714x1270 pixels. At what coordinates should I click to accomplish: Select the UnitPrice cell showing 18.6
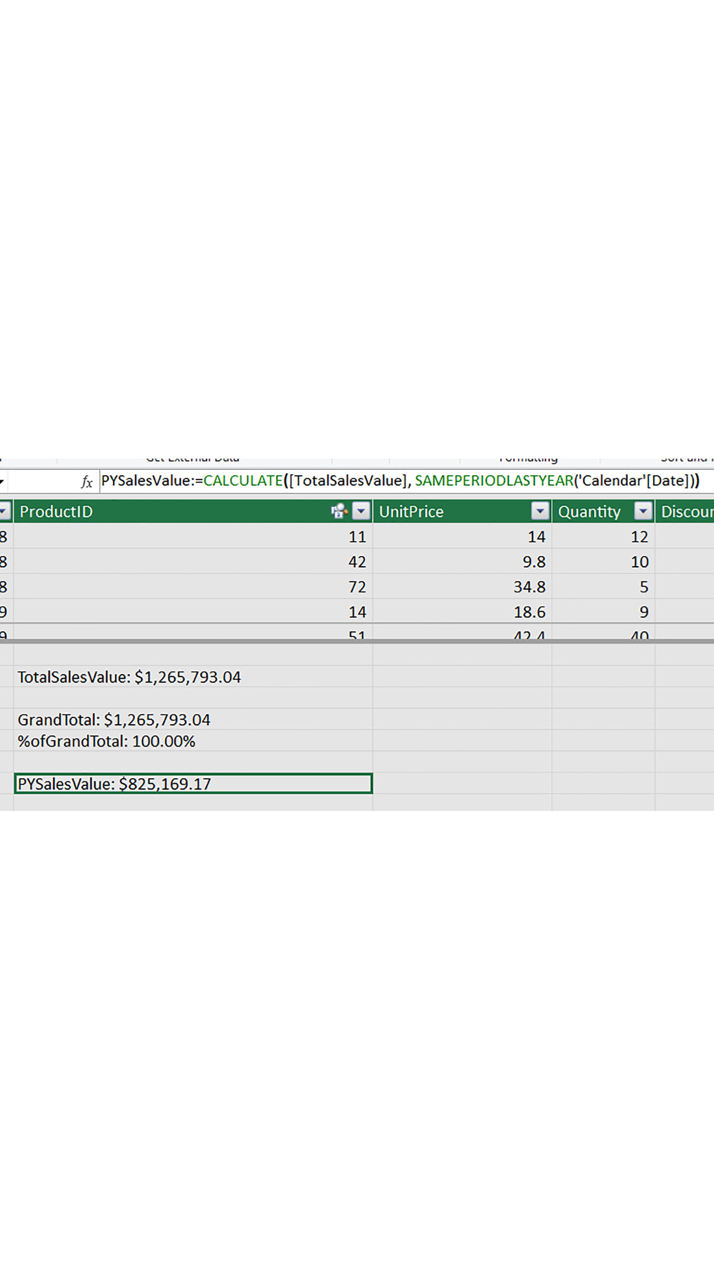[462, 612]
